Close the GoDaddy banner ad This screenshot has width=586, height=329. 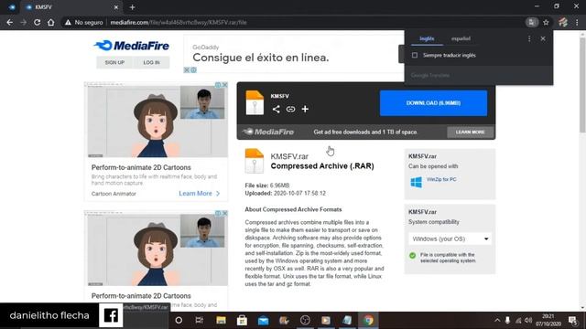(187, 69)
